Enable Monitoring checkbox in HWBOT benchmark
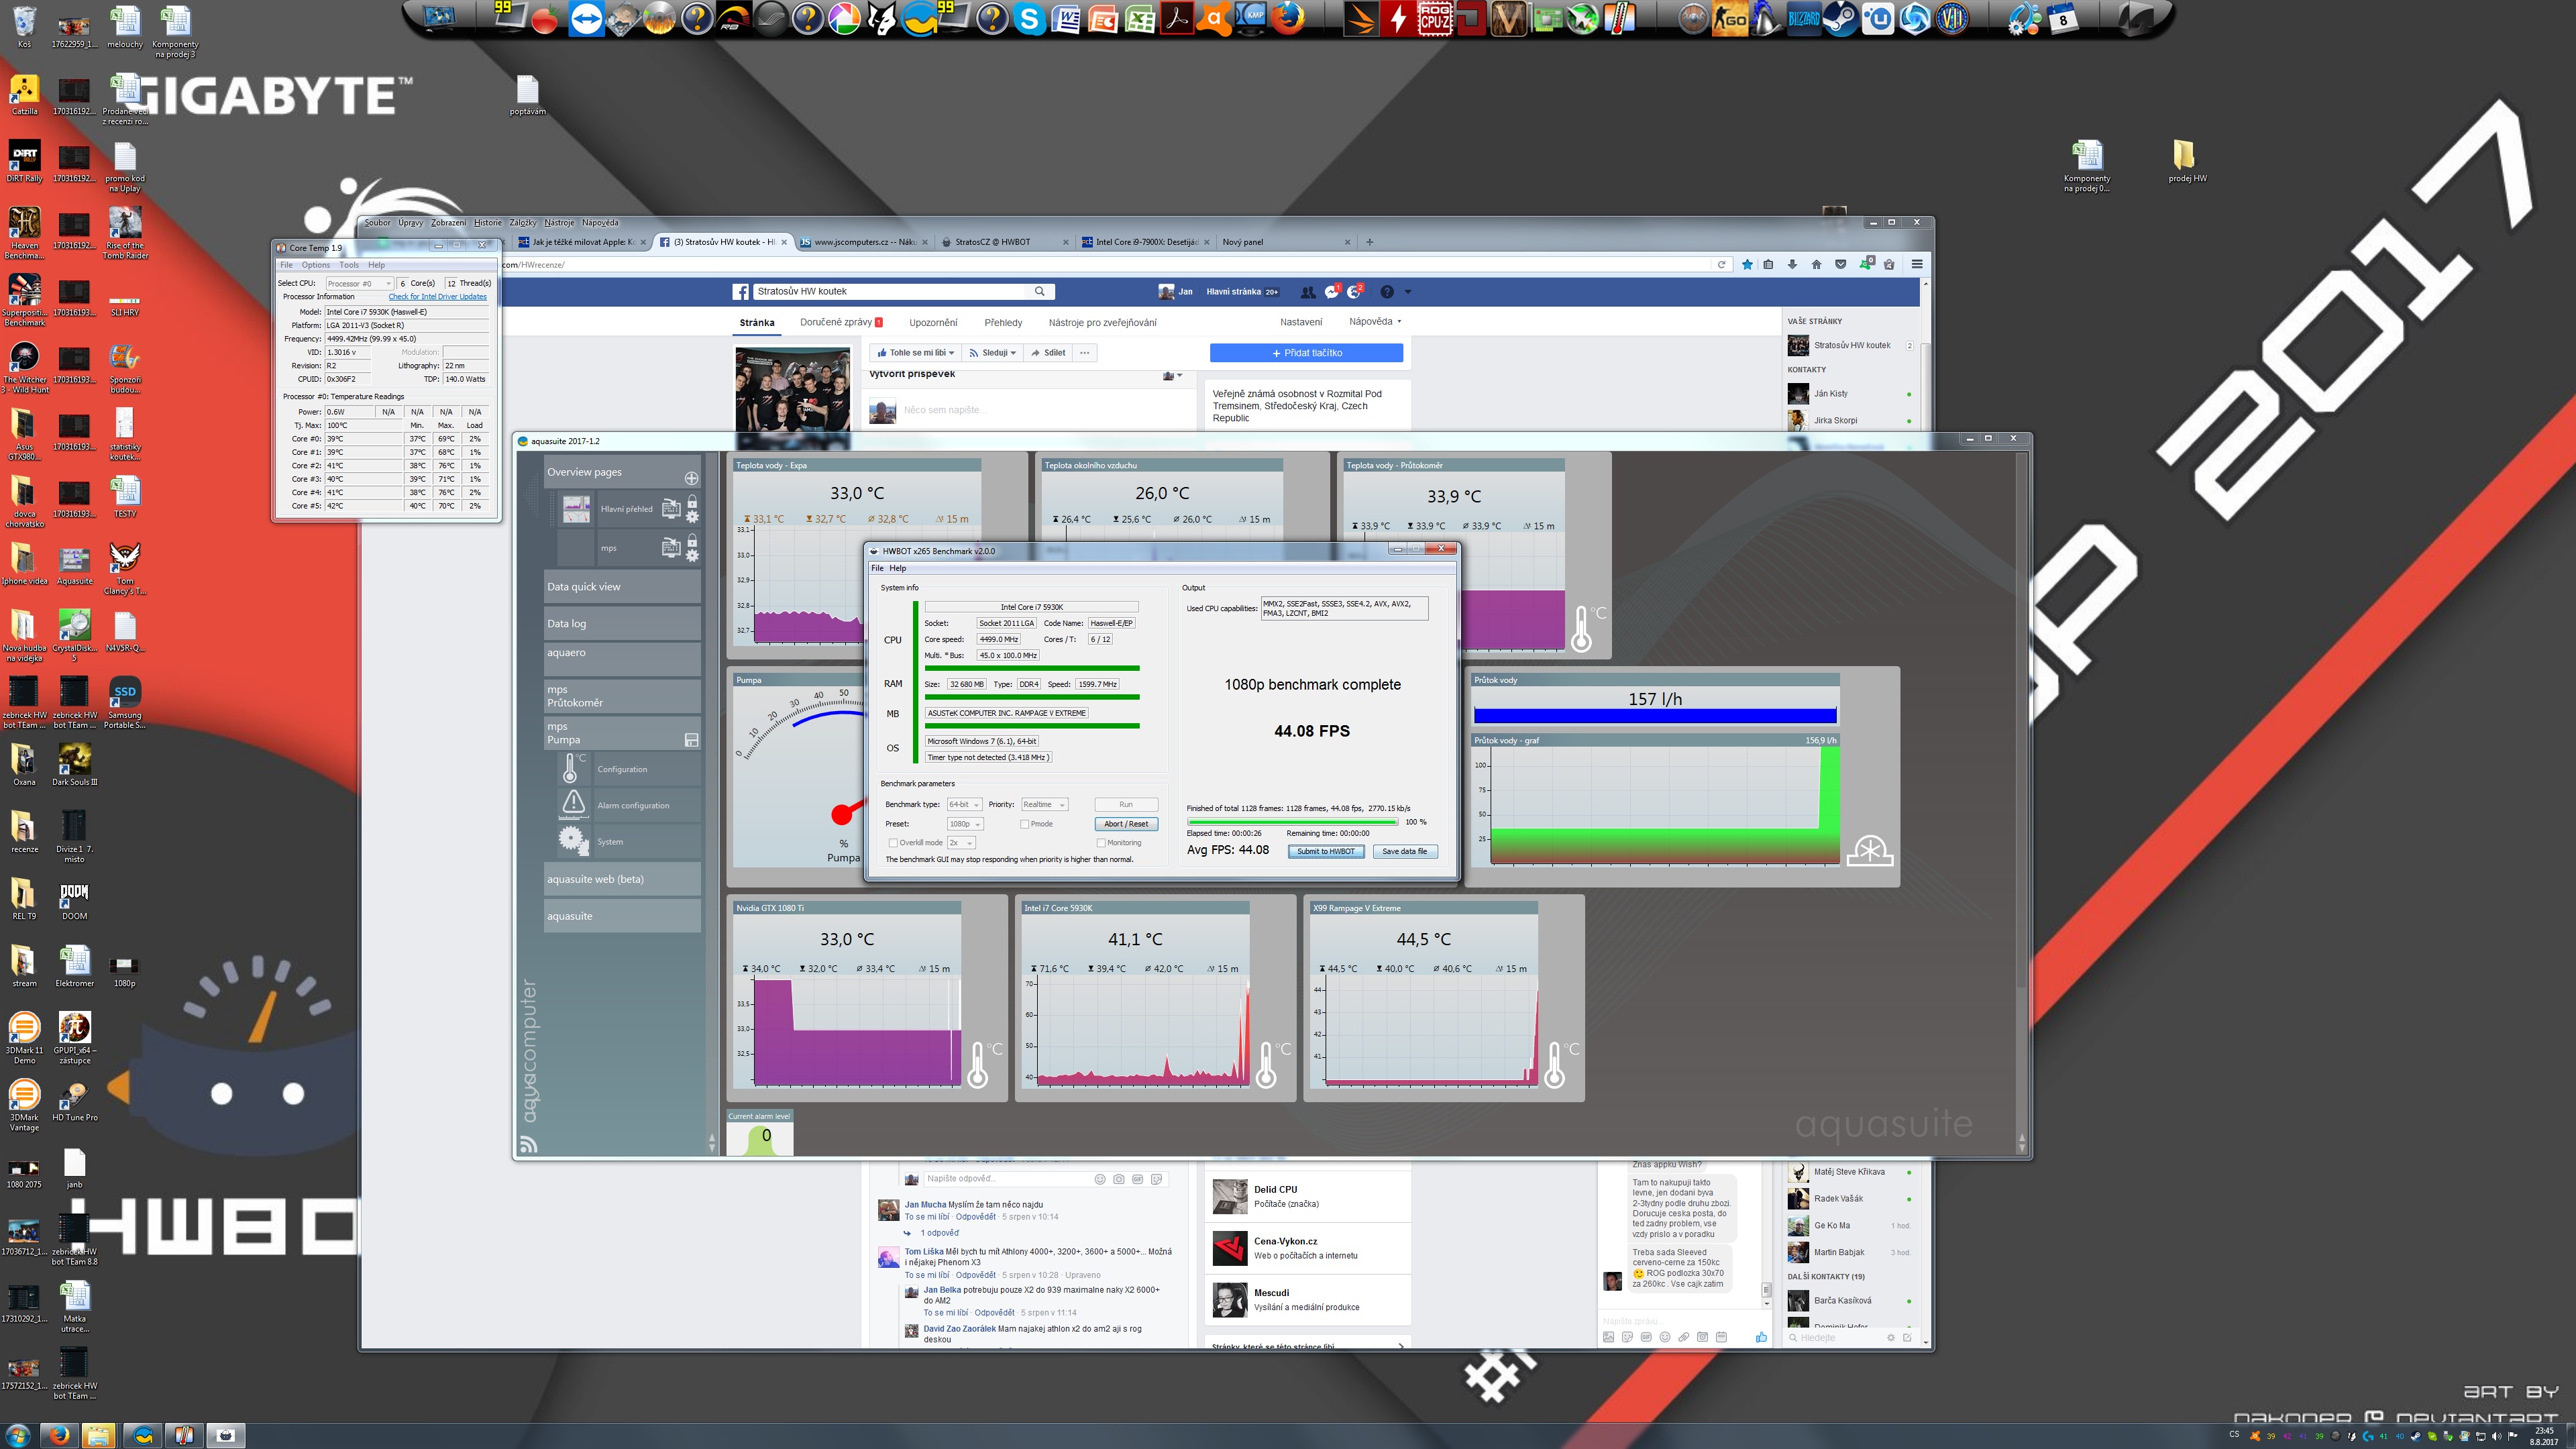This screenshot has width=2576, height=1449. (1101, 843)
